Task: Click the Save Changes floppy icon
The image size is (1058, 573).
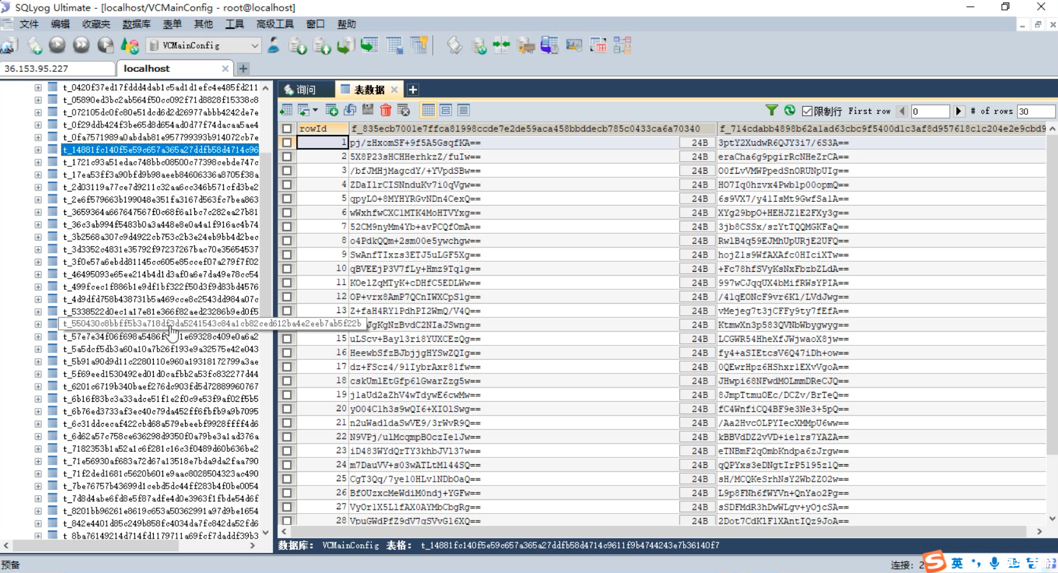Action: click(x=368, y=111)
